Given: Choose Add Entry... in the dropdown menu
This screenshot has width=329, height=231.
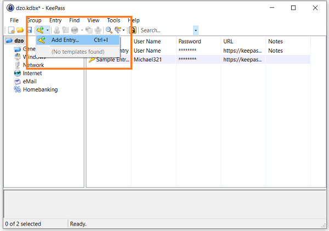Looking at the screenshot, I should [x=78, y=40].
